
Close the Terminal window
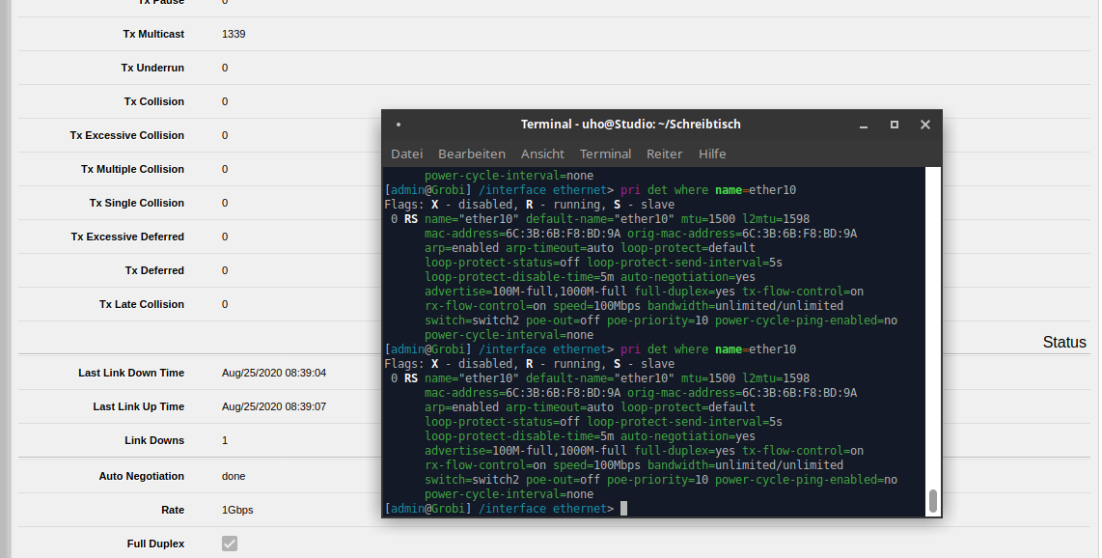point(924,125)
